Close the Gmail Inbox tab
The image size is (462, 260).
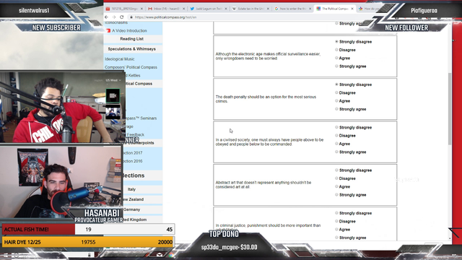183,9
